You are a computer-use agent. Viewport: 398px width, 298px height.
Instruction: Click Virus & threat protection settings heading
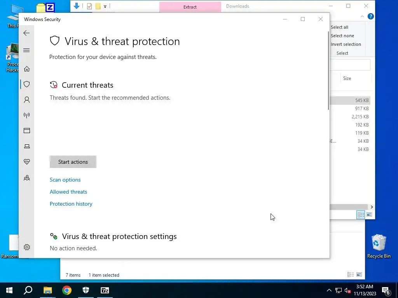pos(119,236)
